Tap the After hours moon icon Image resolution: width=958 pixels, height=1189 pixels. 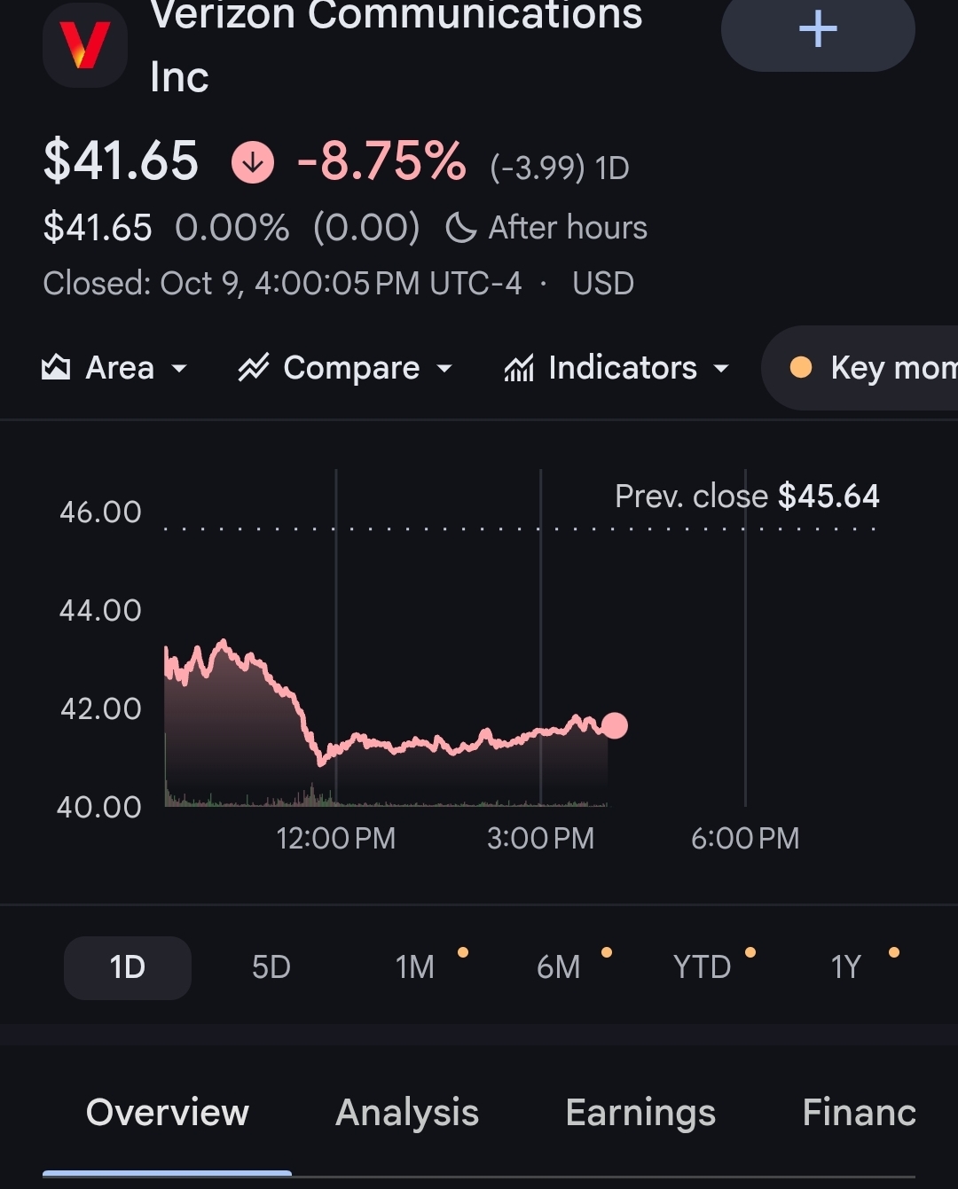click(460, 228)
